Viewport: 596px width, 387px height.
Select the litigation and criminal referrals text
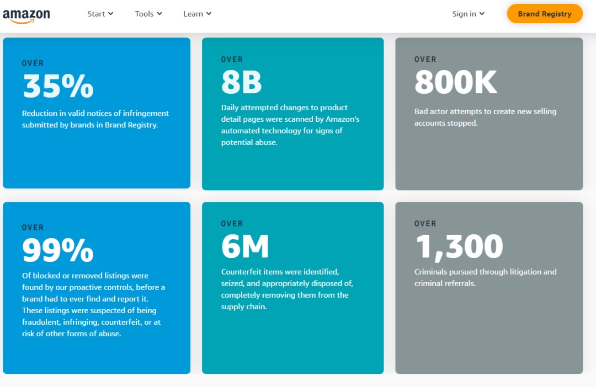485,277
